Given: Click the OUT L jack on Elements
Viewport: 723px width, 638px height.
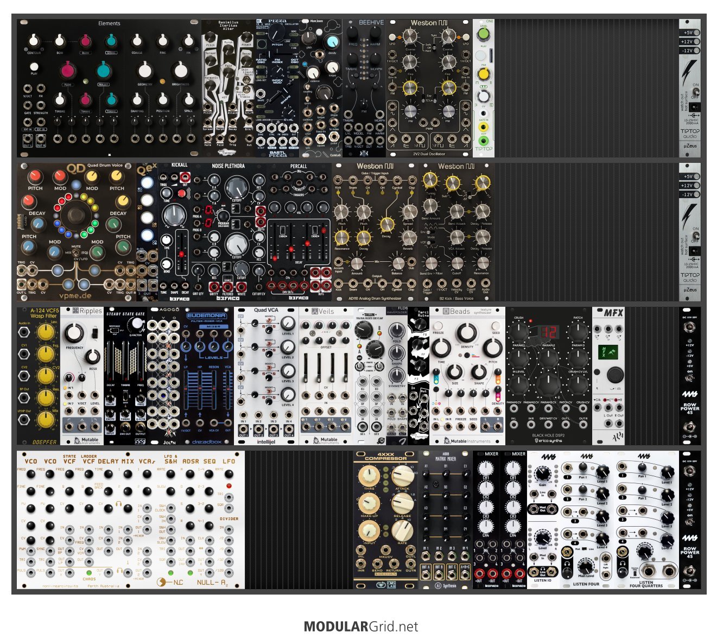Looking at the screenshot, I should click(28, 138).
